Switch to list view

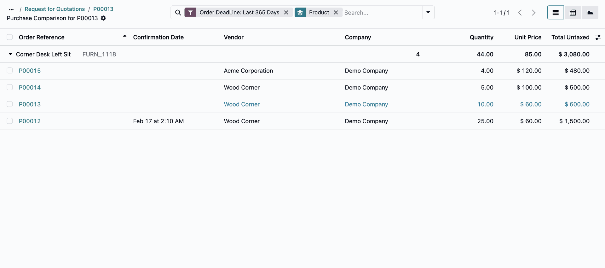point(556,13)
